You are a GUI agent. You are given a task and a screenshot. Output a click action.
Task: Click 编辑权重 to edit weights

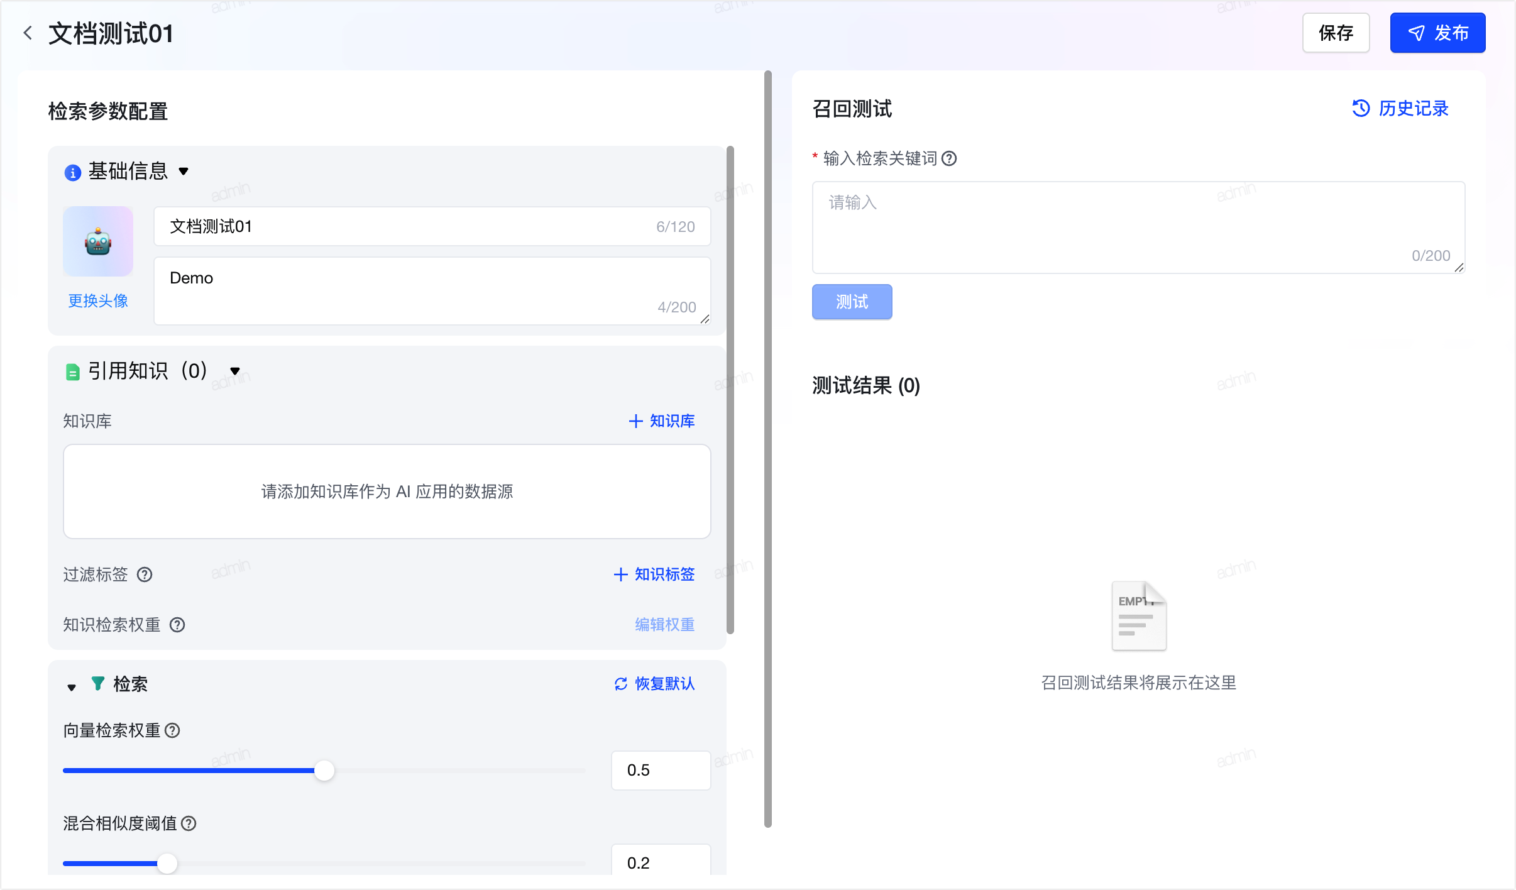tap(664, 625)
